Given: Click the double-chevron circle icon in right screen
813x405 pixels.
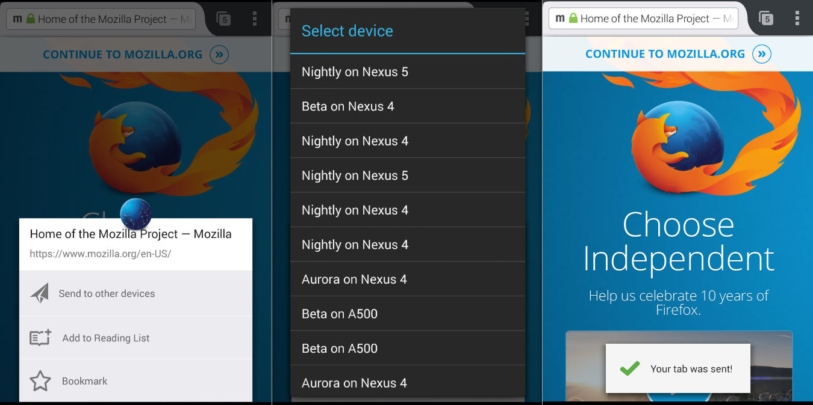Looking at the screenshot, I should point(762,54).
